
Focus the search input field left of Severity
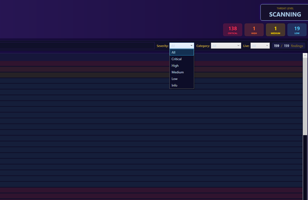(x=77, y=46)
